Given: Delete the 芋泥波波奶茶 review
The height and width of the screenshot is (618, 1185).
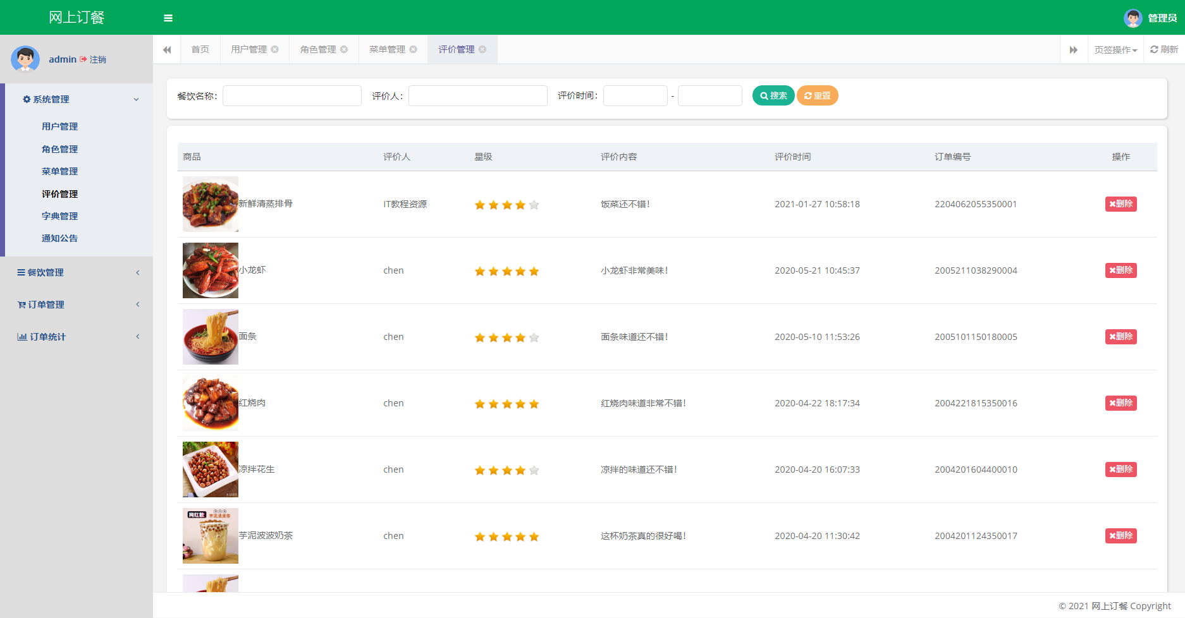Looking at the screenshot, I should pos(1121,536).
